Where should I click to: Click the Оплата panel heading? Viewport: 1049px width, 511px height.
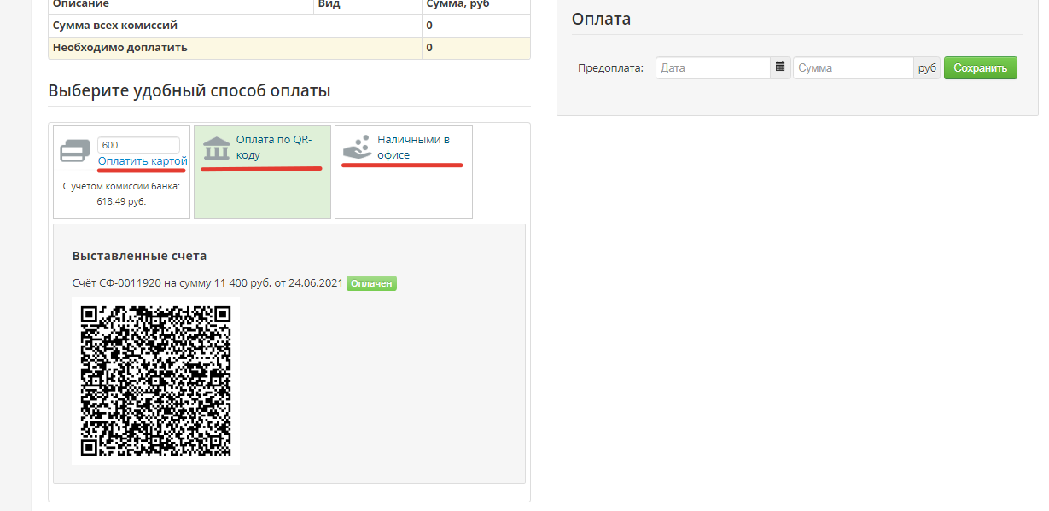tap(602, 19)
